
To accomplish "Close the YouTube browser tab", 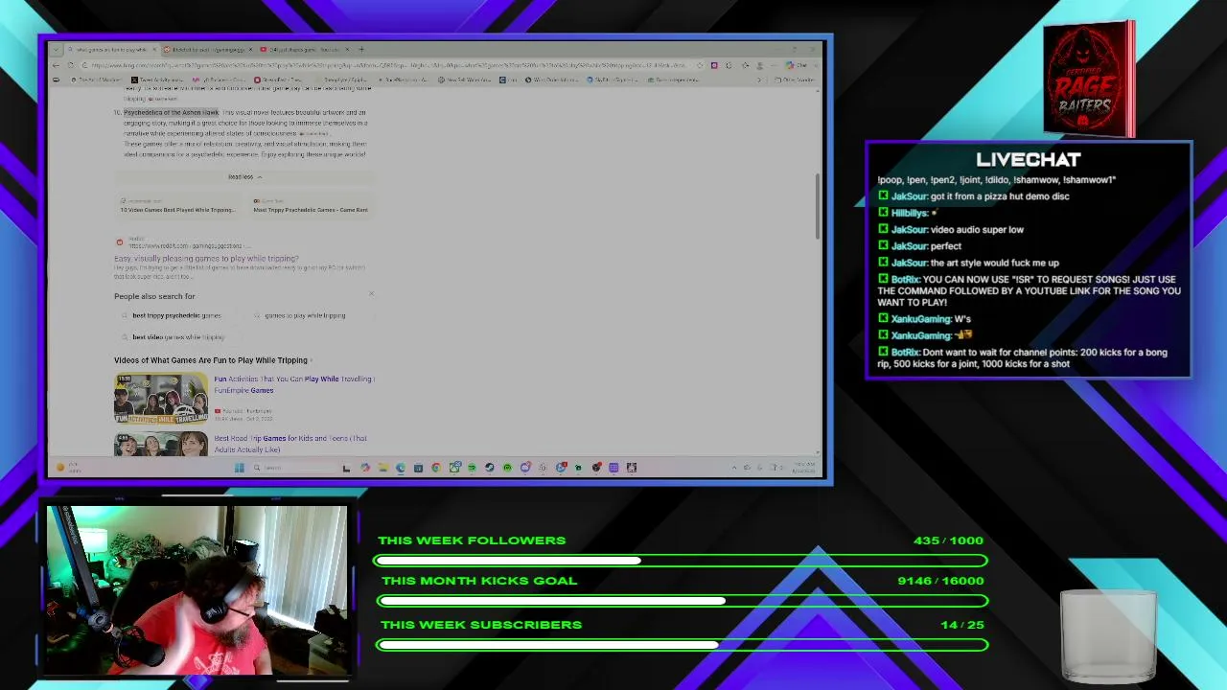I will pos(348,49).
